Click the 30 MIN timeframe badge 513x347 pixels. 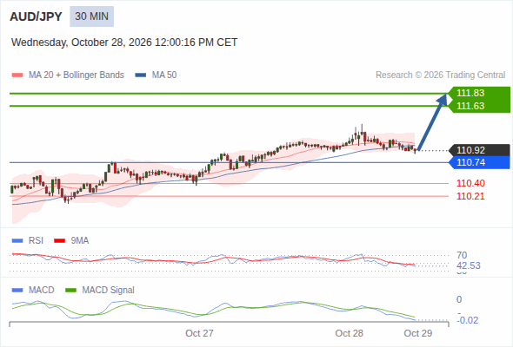[x=91, y=16]
